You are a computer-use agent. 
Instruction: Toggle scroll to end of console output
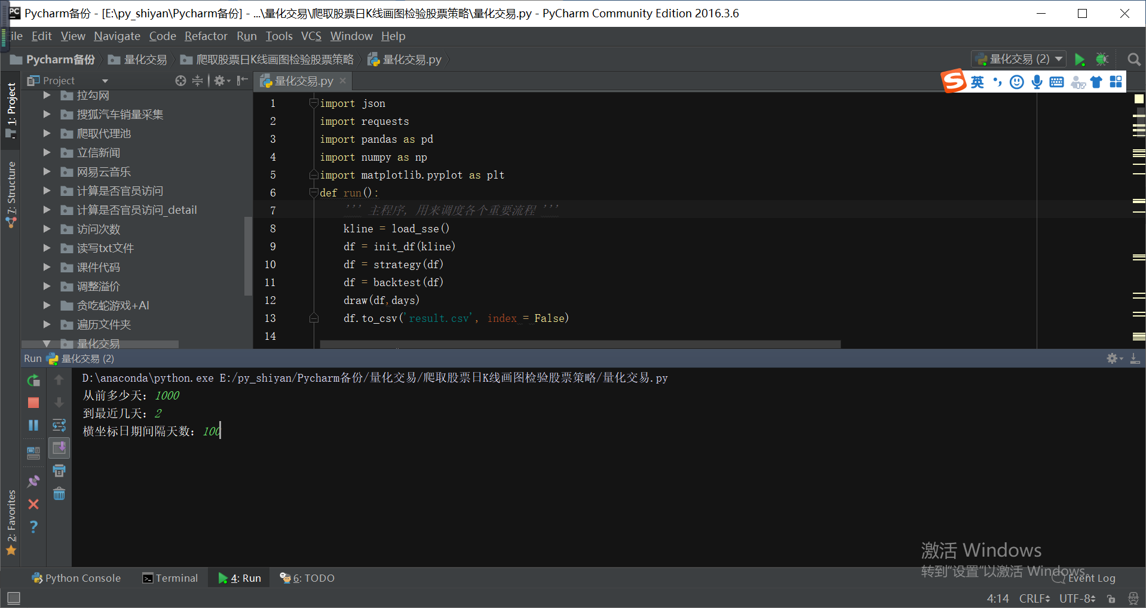pyautogui.click(x=59, y=448)
